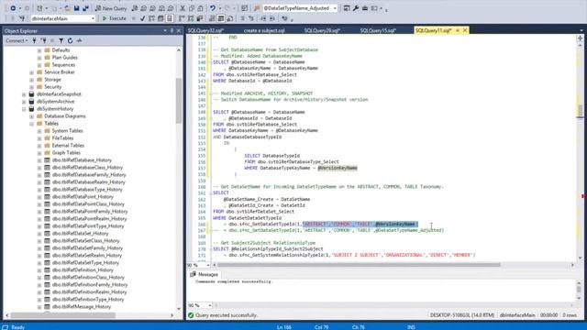Click the Open File folder icon

67,8
